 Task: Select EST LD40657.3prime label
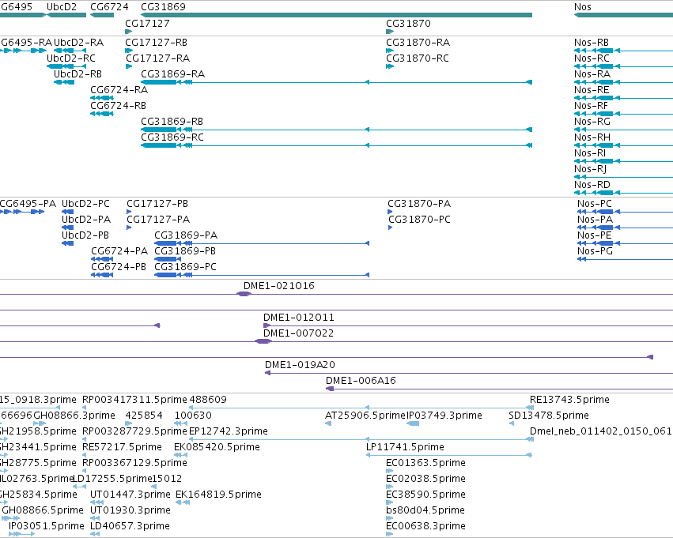point(130,526)
